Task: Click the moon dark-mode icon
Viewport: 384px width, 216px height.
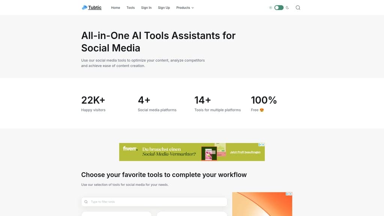Action: (x=287, y=7)
